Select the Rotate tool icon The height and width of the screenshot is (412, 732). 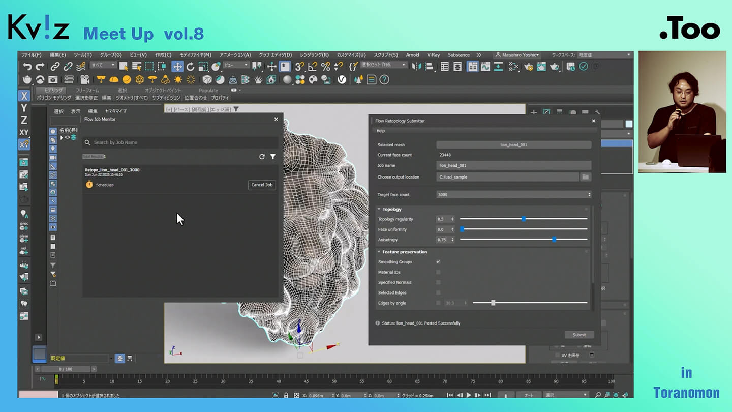[190, 66]
